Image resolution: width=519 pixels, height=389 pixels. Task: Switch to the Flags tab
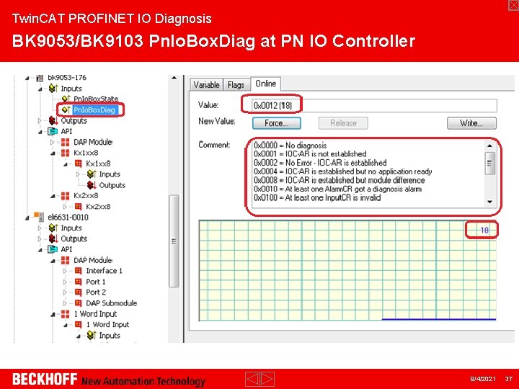(x=236, y=85)
